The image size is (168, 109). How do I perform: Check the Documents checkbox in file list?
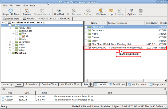click(x=86, y=30)
